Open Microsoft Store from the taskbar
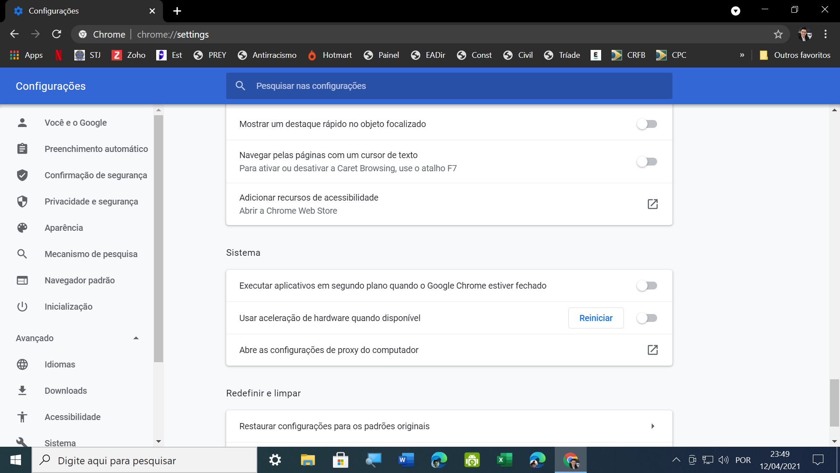This screenshot has width=840, height=473. (x=340, y=460)
